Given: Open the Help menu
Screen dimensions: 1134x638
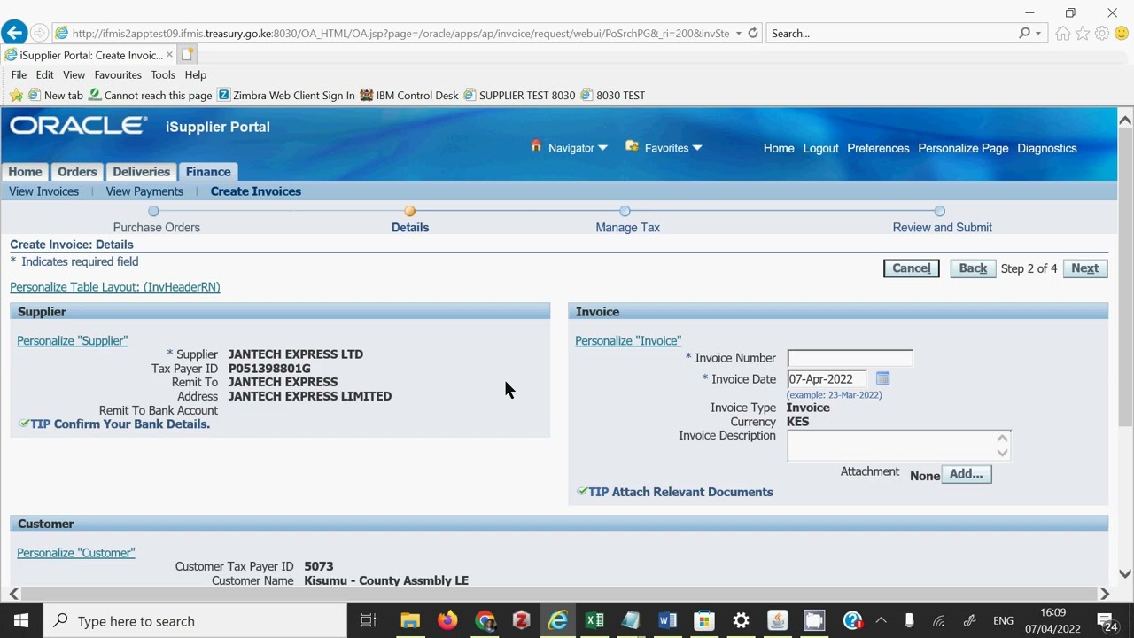Looking at the screenshot, I should point(196,74).
